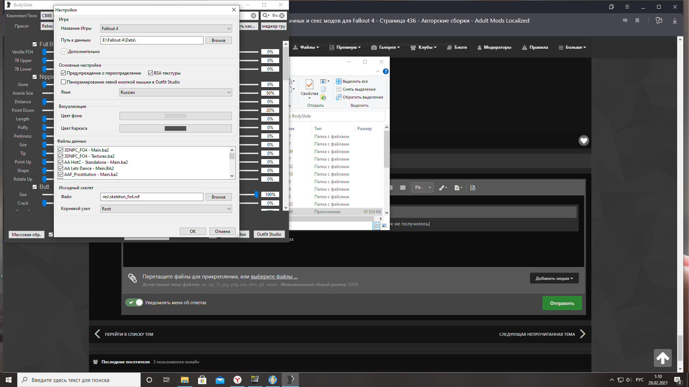Click the wireframe color swatch
Screen dimensions: 689x387
pos(175,129)
